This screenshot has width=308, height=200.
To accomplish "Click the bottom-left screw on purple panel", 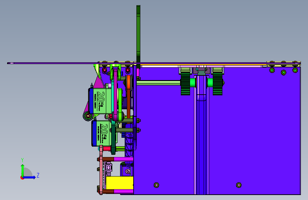I will tap(156, 185).
